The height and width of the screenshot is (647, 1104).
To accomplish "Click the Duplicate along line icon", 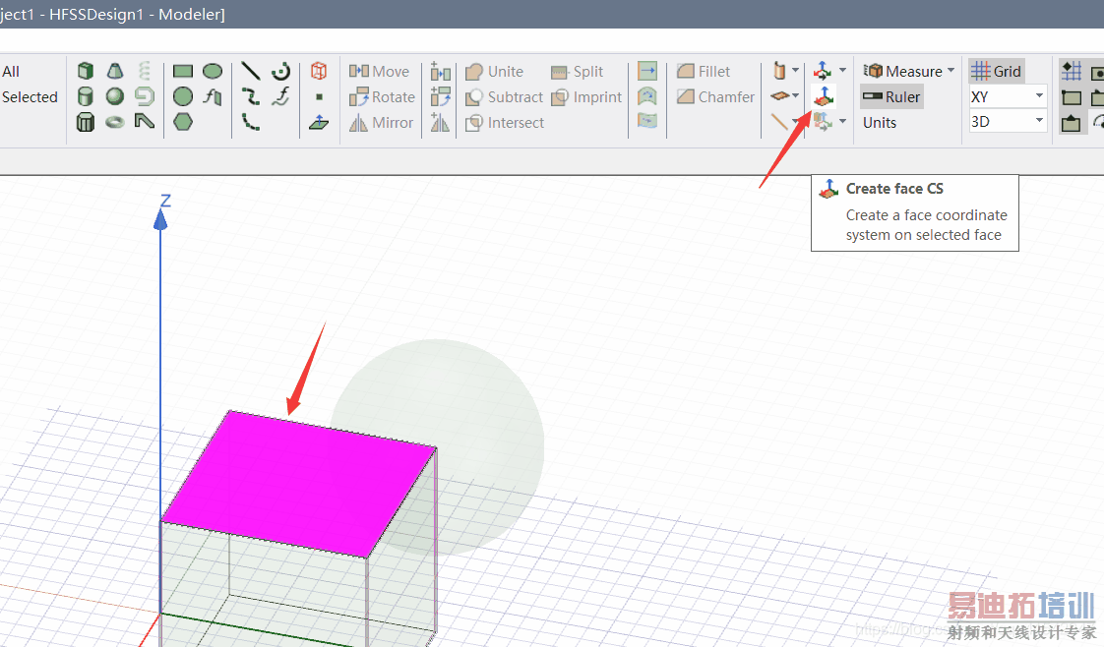I will pyautogui.click(x=440, y=71).
